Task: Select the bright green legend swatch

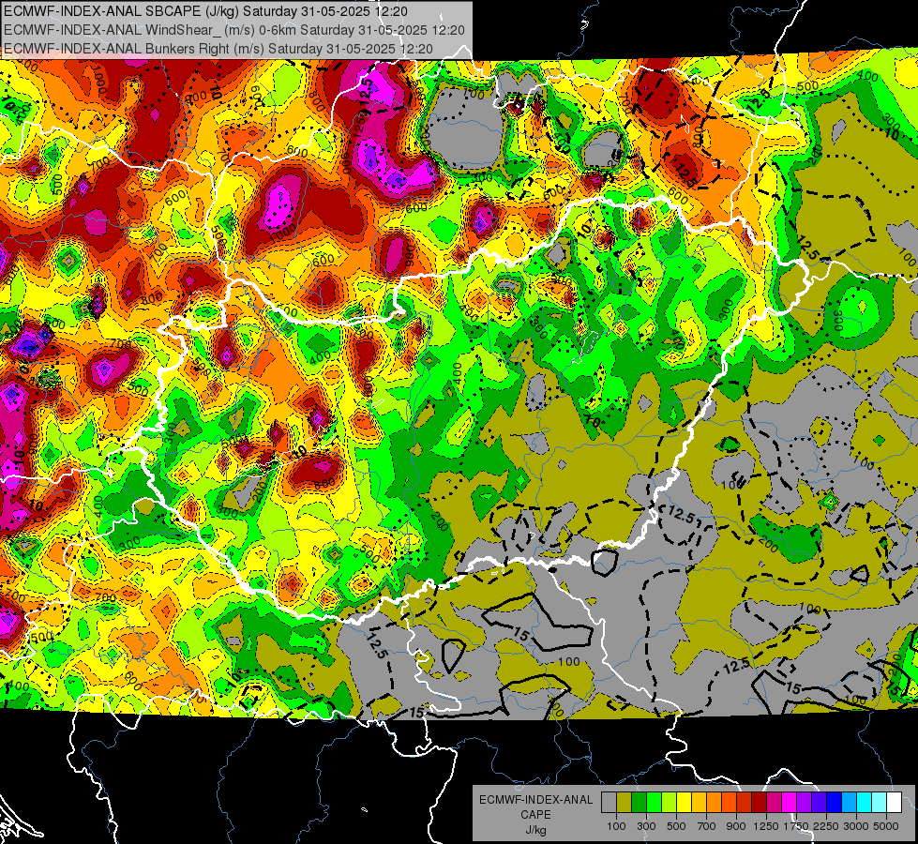Action: click(x=654, y=803)
